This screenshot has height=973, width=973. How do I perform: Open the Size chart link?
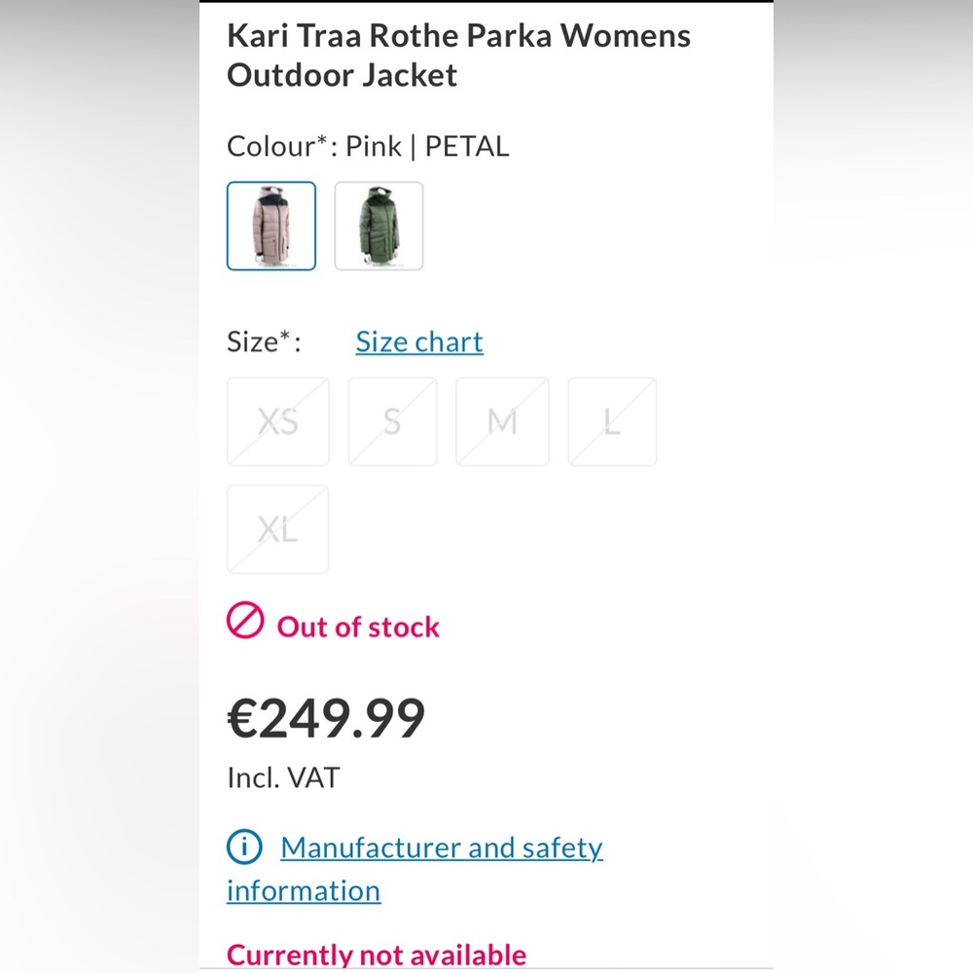[418, 342]
